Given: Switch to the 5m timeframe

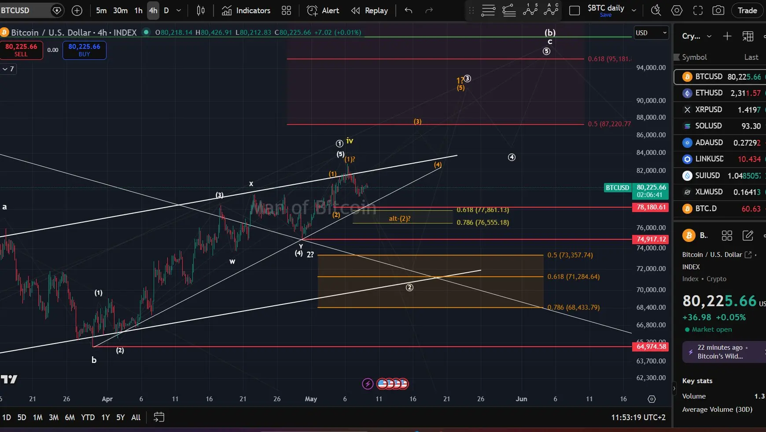Looking at the screenshot, I should pyautogui.click(x=101, y=11).
